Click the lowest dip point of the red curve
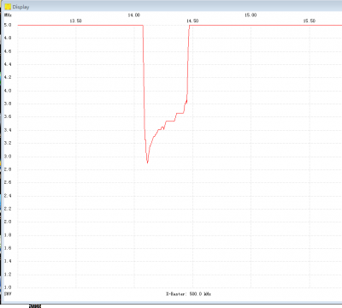 pos(147,163)
